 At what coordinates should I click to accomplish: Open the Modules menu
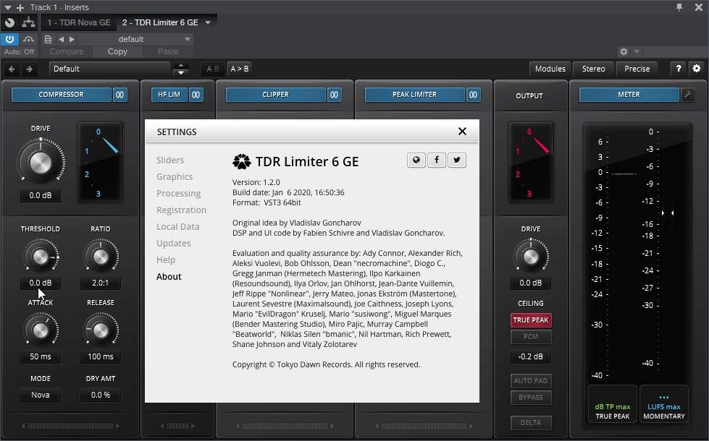[x=550, y=69]
